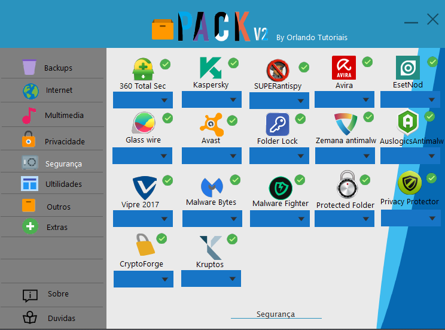Open the dropdown under Avira
Viewport: 445px width, 330px height.
[345, 99]
